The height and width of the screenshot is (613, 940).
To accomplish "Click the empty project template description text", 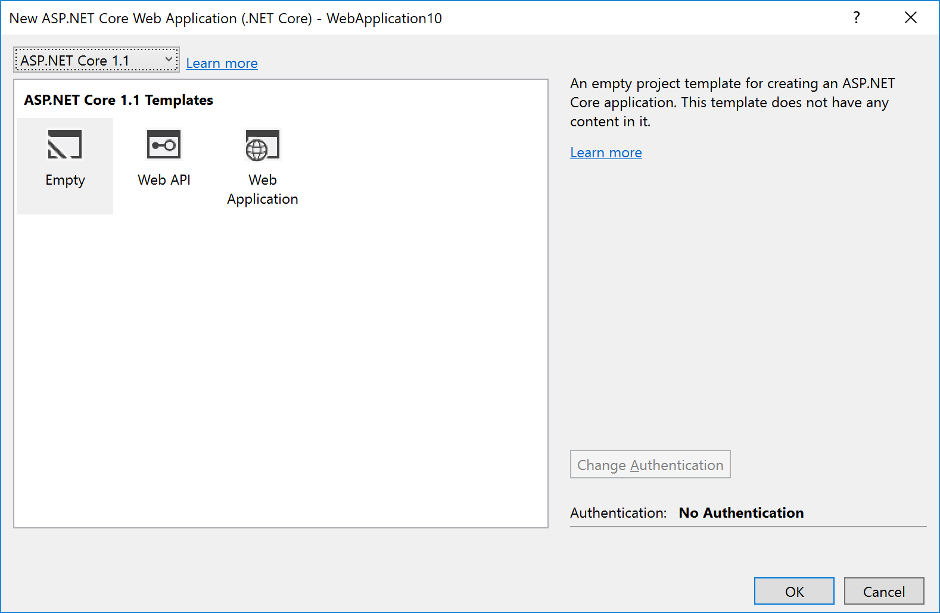I will pos(732,102).
